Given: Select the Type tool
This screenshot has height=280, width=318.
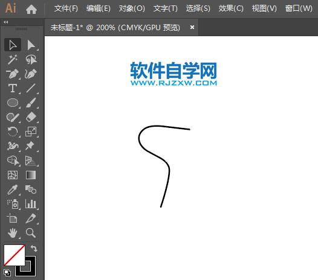Looking at the screenshot, I should (13, 88).
